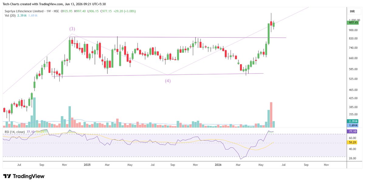Click the 900.00 price axis label
Image resolution: width=365 pixels, height=184 pixels.
click(x=353, y=30)
